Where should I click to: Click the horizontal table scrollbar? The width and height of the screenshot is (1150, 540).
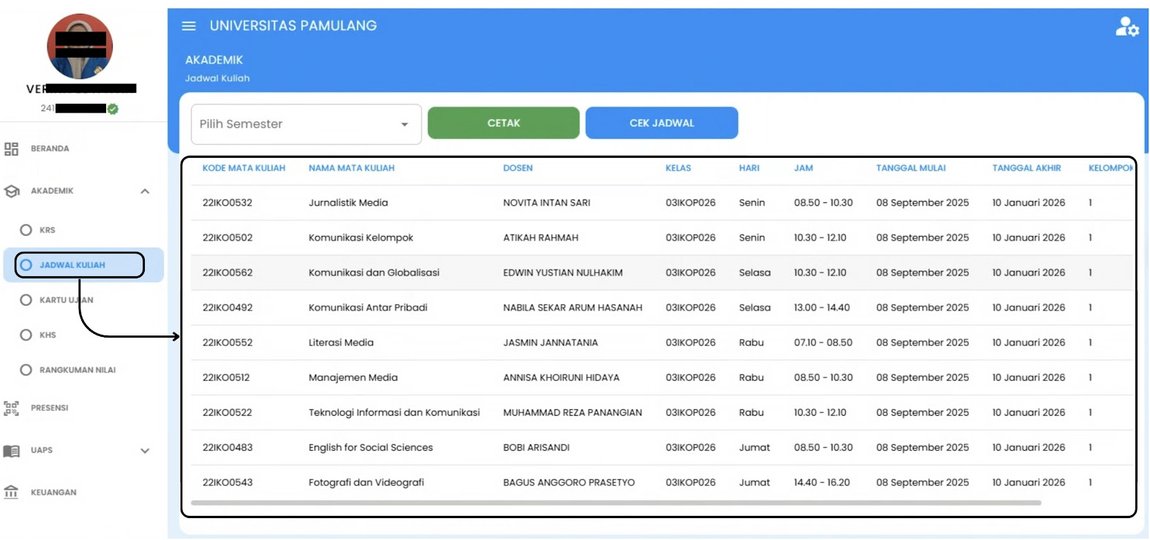click(x=616, y=503)
